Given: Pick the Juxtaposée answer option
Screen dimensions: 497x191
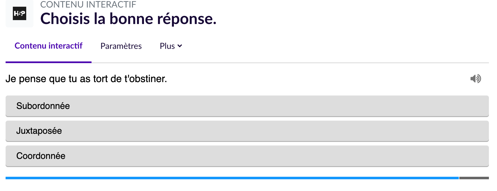Looking at the screenshot, I should tap(247, 131).
